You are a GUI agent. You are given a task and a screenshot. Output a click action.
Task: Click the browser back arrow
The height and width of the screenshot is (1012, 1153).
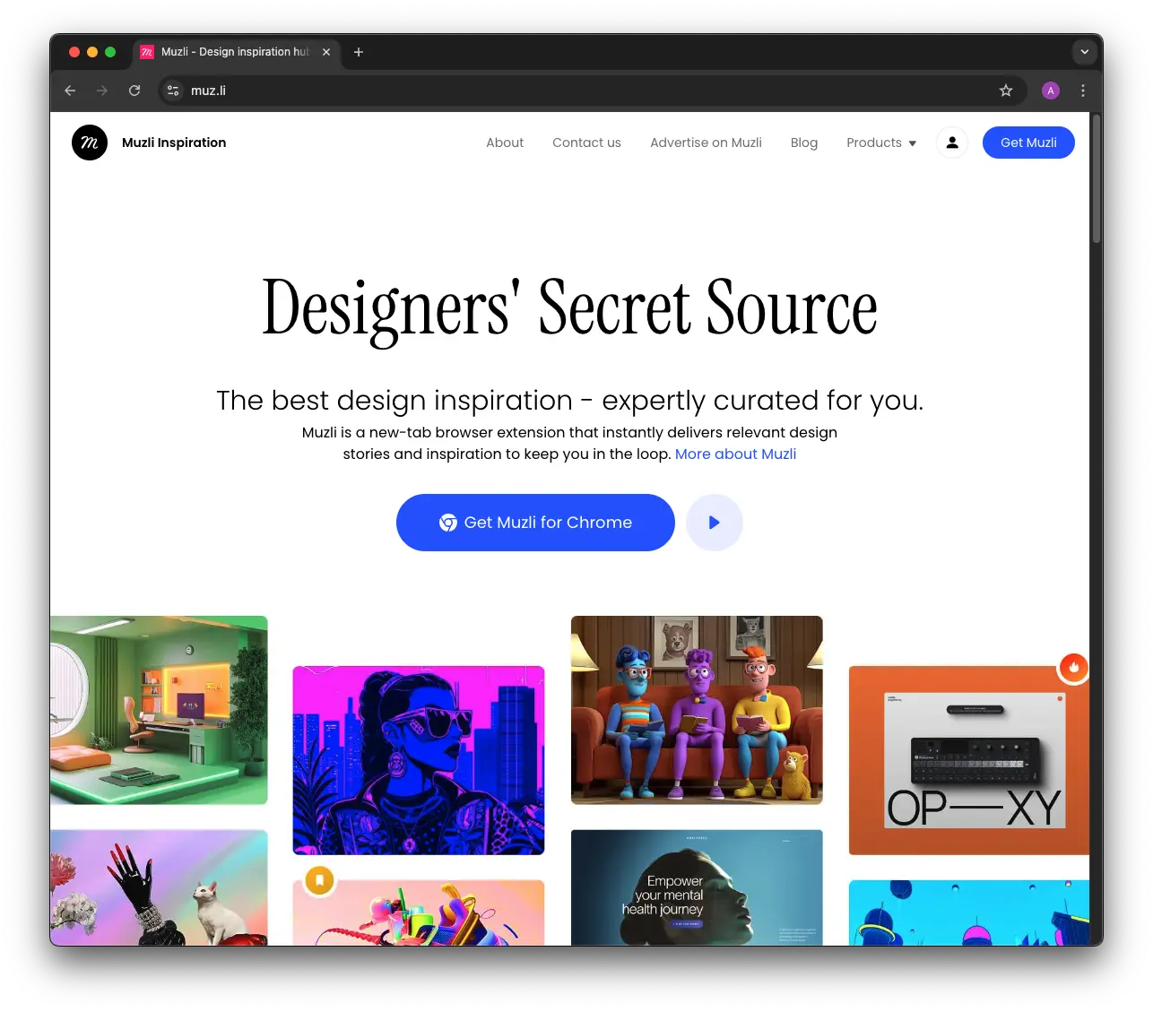(70, 91)
